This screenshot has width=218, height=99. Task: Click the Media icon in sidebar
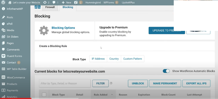(3, 30)
